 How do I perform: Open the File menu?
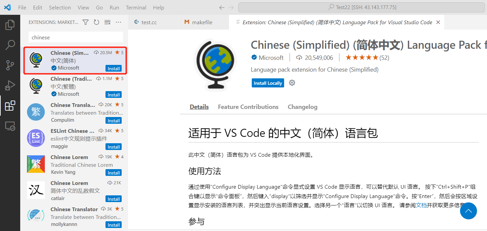22,7
